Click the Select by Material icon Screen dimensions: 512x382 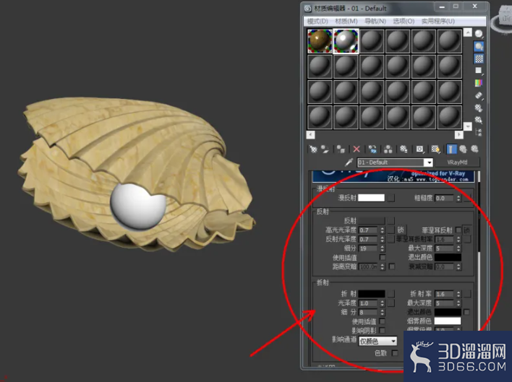[479, 120]
